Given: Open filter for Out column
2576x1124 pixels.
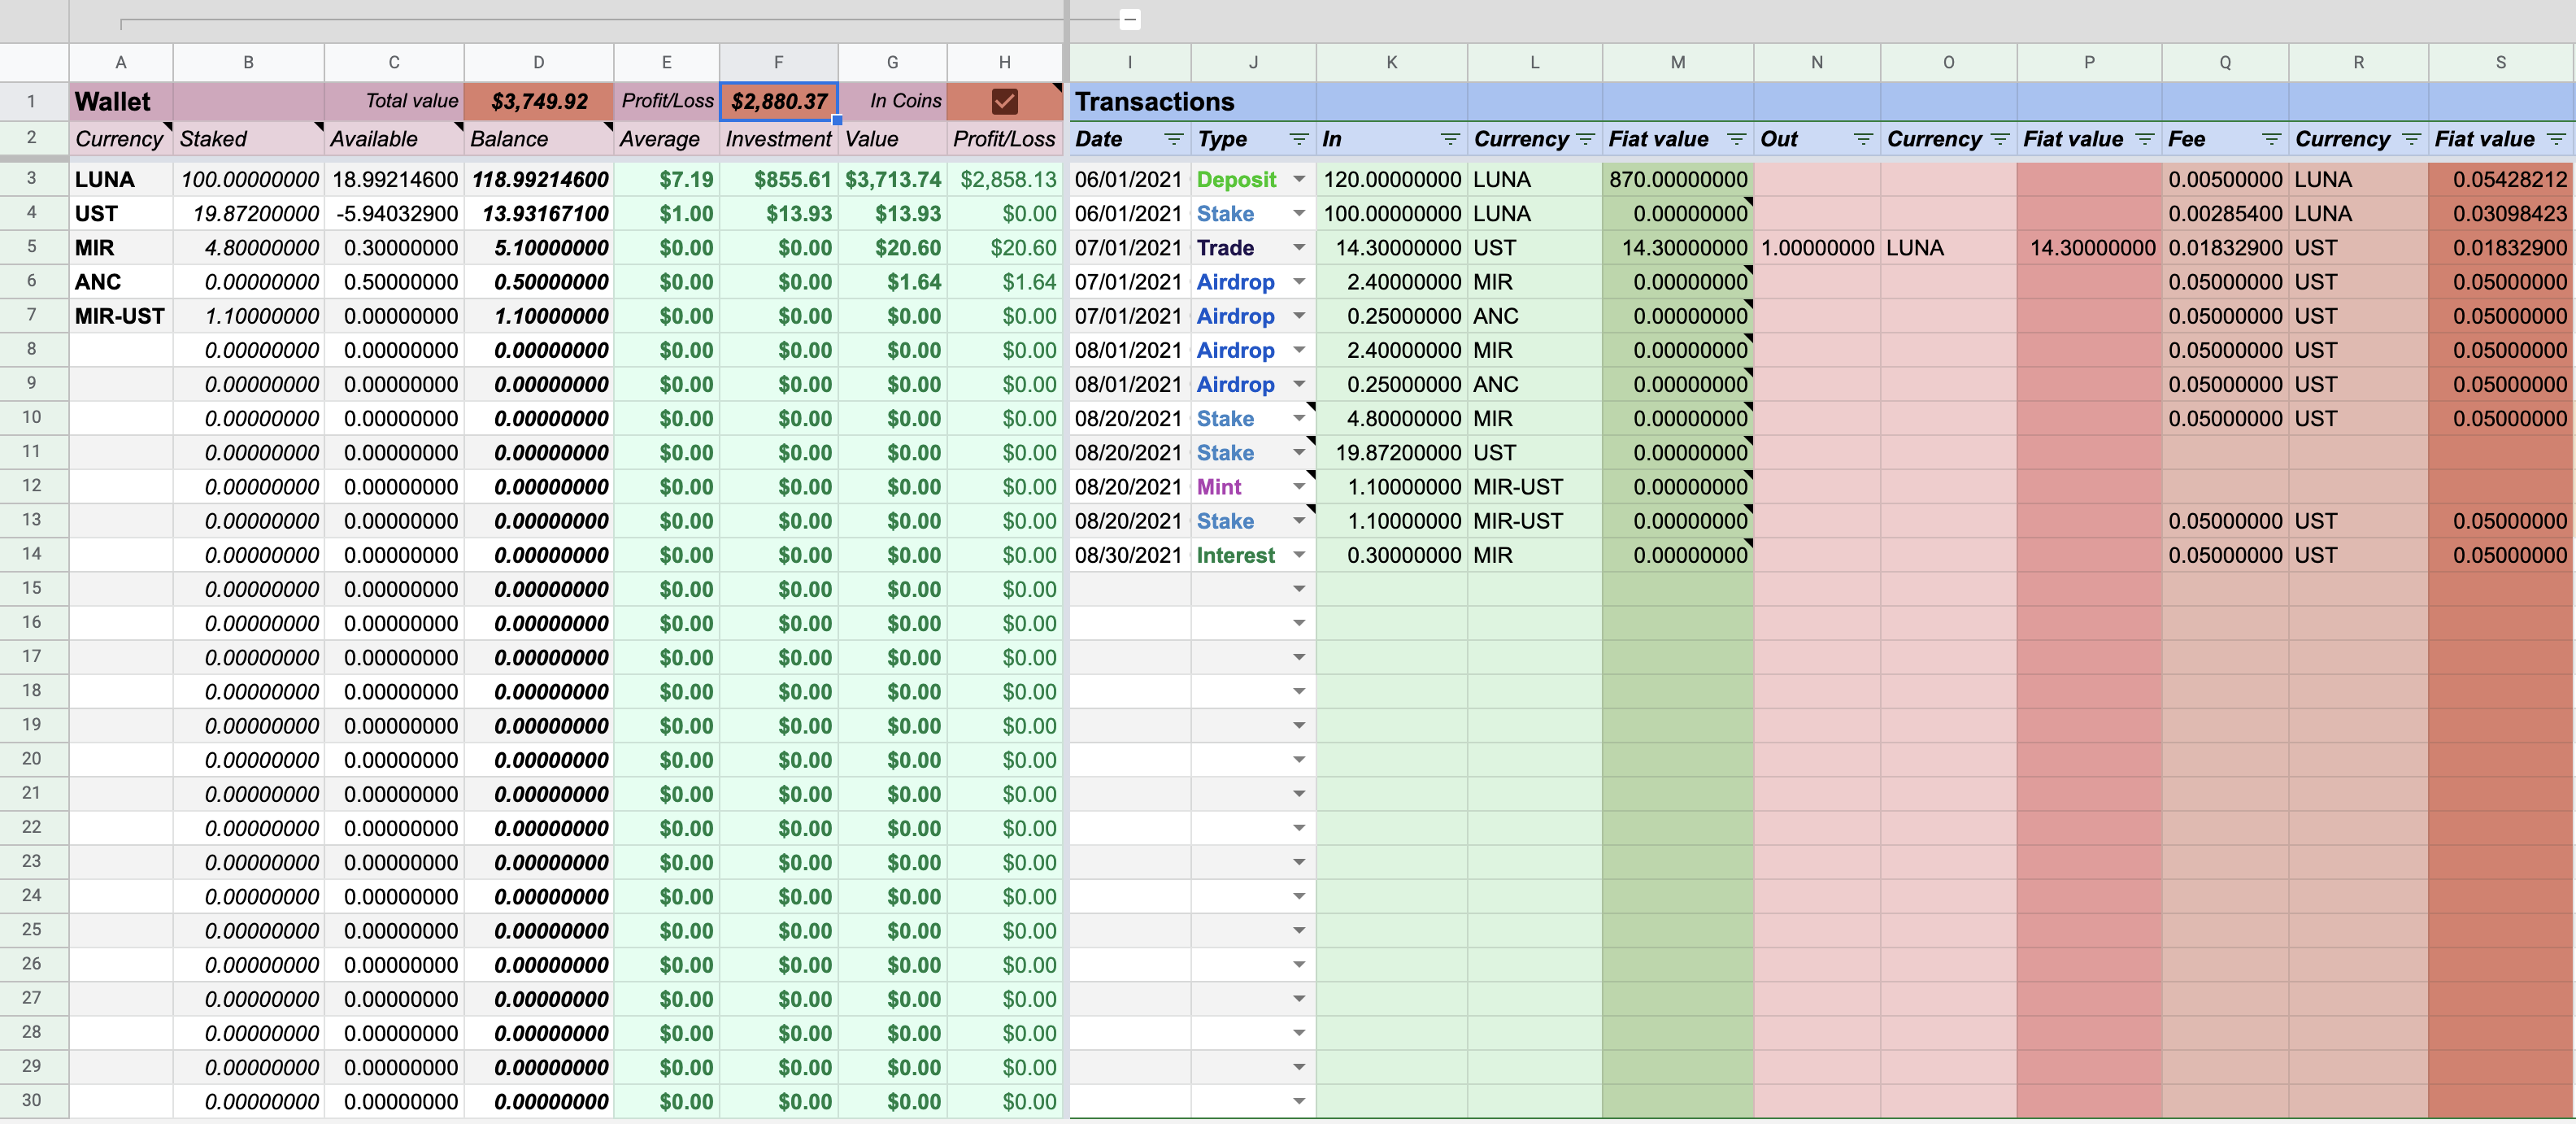Looking at the screenshot, I should (1862, 139).
